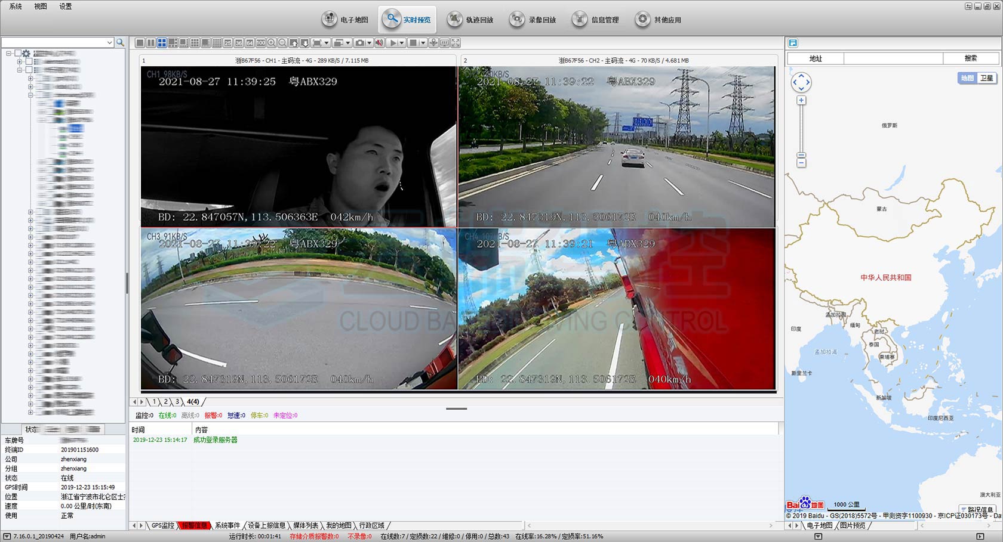The height and width of the screenshot is (542, 1003).
Task: Open dropdown arrow next to camera icon
Action: click(369, 43)
